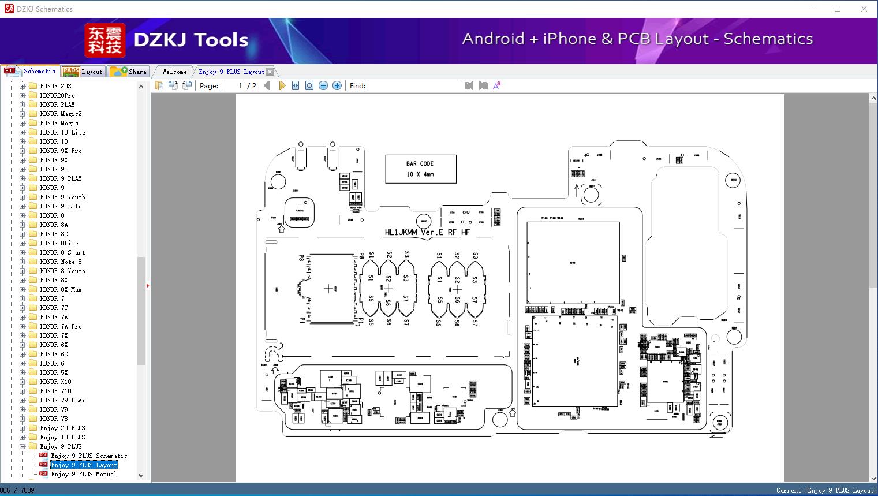This screenshot has height=496, width=878.
Task: Expand the Enjoy 20 PLUS folder
Action: (22, 428)
